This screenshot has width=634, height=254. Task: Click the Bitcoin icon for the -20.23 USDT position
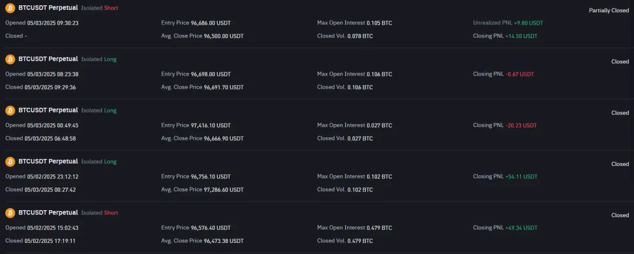10,110
